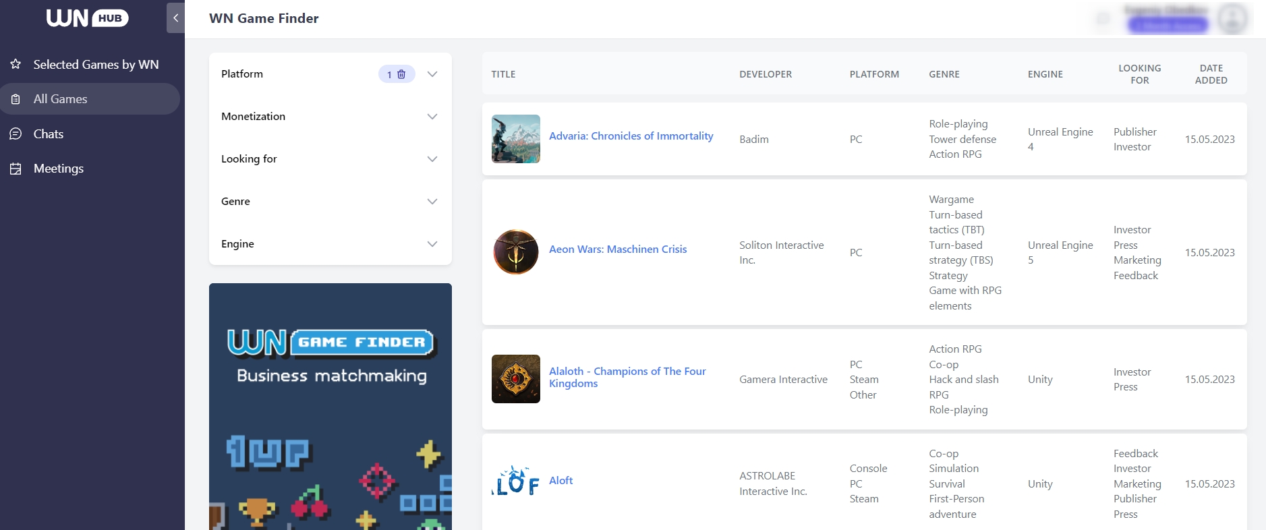The width and height of the screenshot is (1266, 530).
Task: Open All Games in the sidebar
Action: tap(61, 99)
